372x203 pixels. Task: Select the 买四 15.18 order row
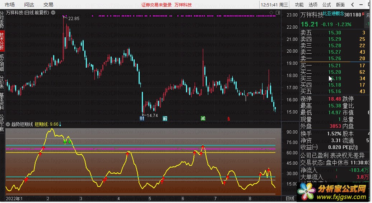coord(333,85)
